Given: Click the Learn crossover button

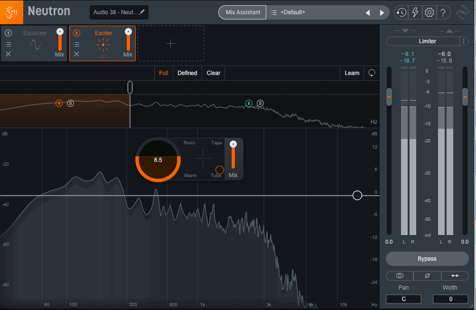Looking at the screenshot, I should [352, 73].
